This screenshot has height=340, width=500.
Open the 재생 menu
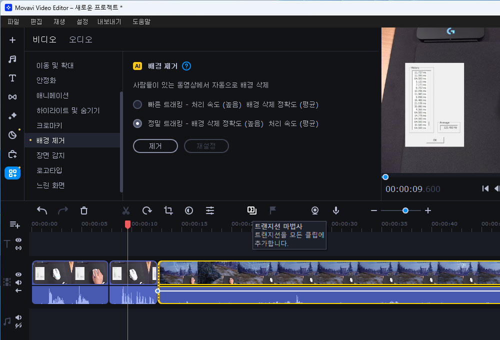click(x=59, y=21)
